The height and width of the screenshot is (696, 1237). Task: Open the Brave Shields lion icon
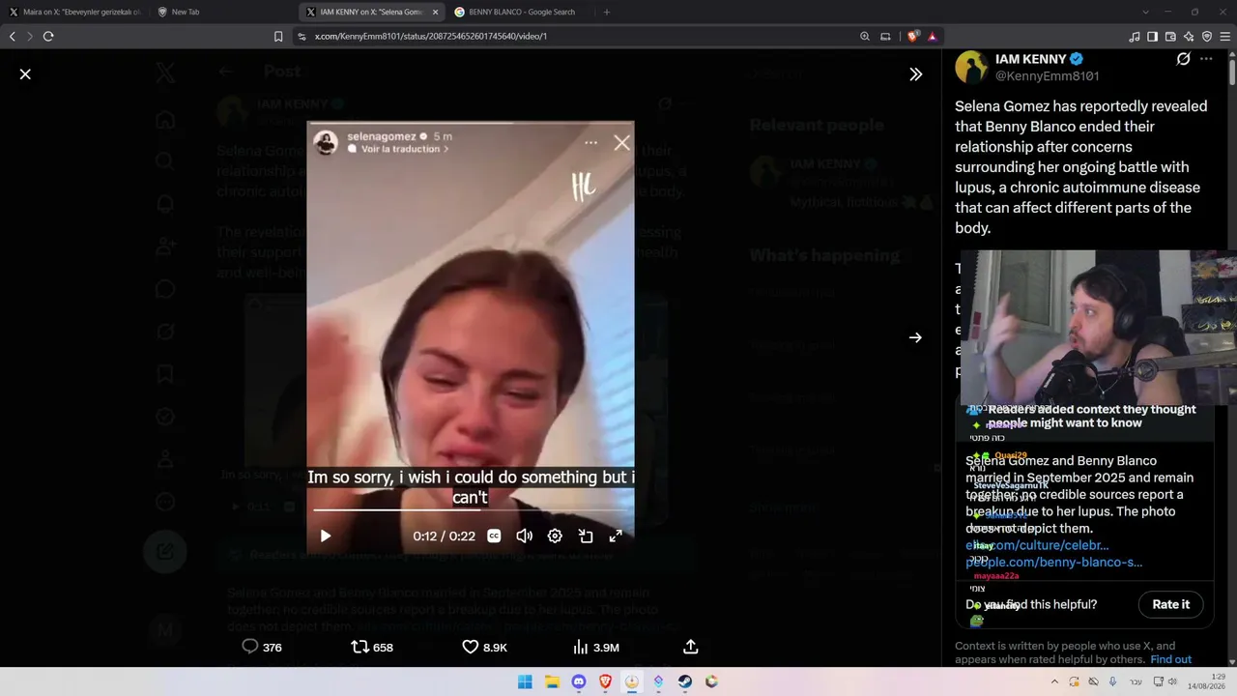point(912,36)
